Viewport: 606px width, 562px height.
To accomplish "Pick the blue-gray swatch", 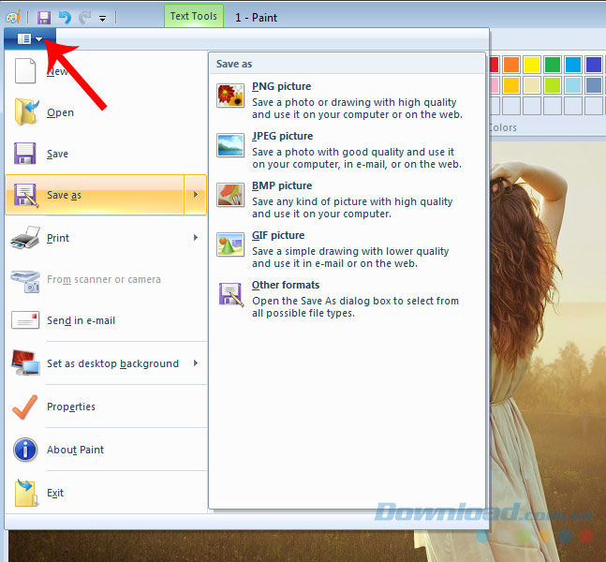I will 594,85.
